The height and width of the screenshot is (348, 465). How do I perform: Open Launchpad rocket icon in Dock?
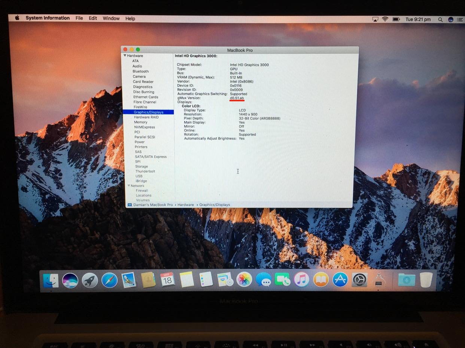pos(90,280)
